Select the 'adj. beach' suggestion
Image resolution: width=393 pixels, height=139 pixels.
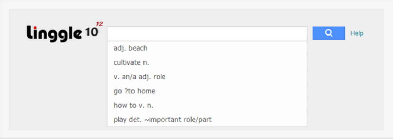point(130,48)
